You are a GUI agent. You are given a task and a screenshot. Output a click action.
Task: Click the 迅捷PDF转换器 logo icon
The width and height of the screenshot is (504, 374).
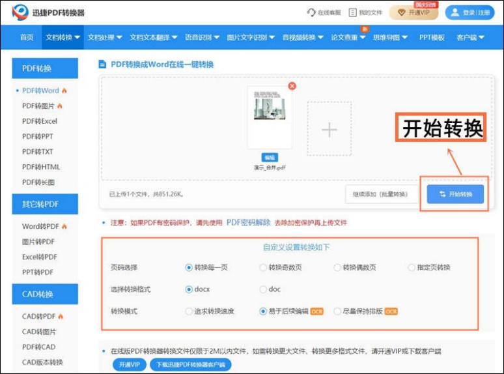point(21,12)
